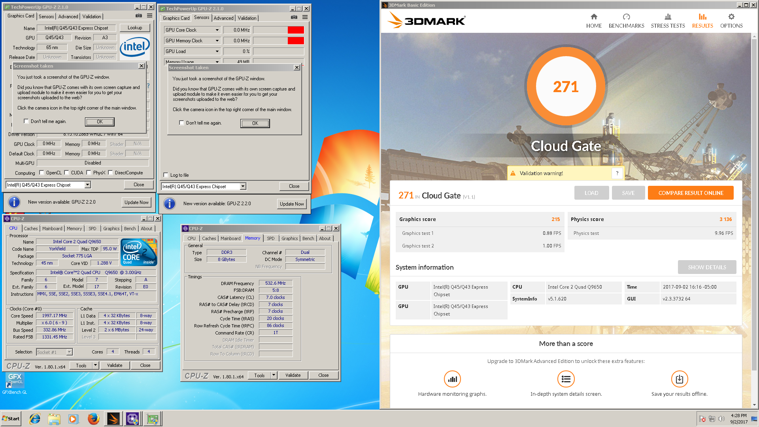Viewport: 759px width, 427px height.
Task: Click SHOW DETAILS button
Action: coord(707,267)
